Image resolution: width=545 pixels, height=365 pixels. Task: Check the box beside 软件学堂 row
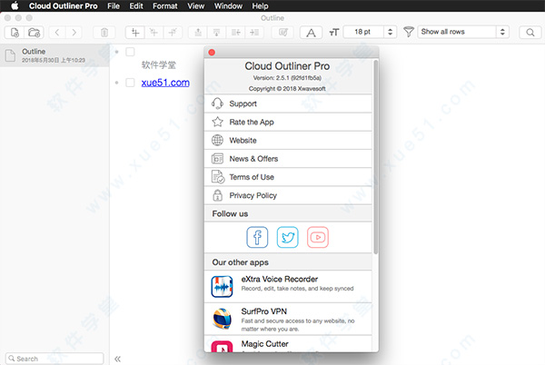[x=130, y=52]
